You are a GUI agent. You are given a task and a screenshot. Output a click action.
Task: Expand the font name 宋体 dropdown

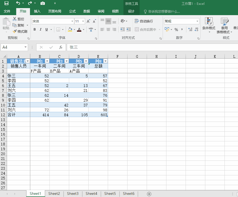(72, 21)
